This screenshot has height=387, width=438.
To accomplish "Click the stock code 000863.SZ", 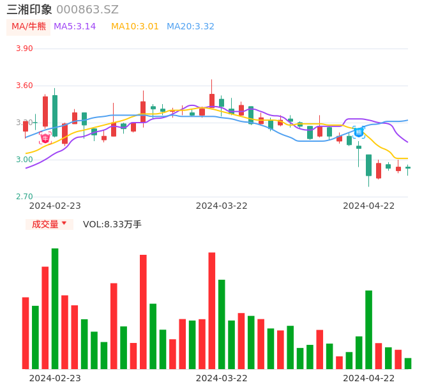I will [87, 10].
